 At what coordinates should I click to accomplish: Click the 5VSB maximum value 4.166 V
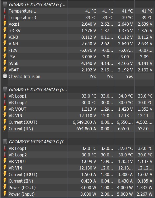(125, 63)
